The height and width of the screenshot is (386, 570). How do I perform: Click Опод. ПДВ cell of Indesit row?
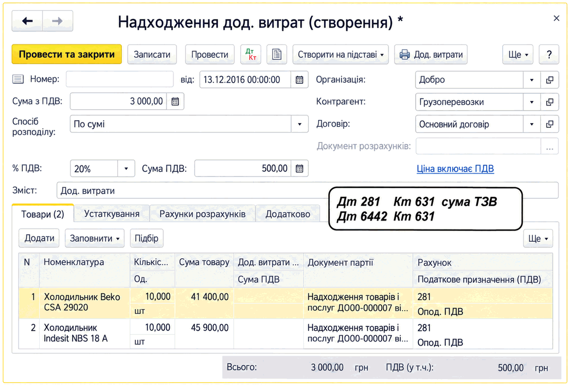click(483, 343)
